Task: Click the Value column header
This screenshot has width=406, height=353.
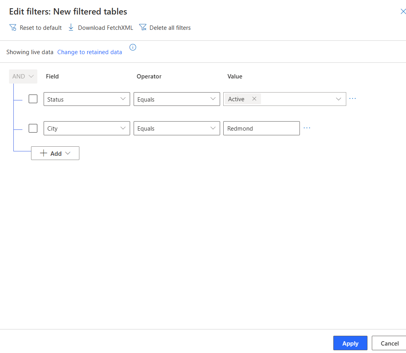Action: point(235,76)
